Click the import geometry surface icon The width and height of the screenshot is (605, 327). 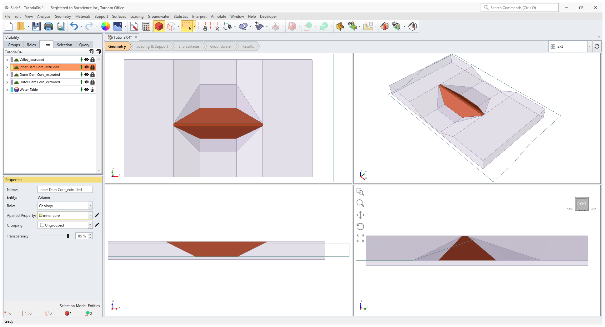pyautogui.click(x=259, y=27)
